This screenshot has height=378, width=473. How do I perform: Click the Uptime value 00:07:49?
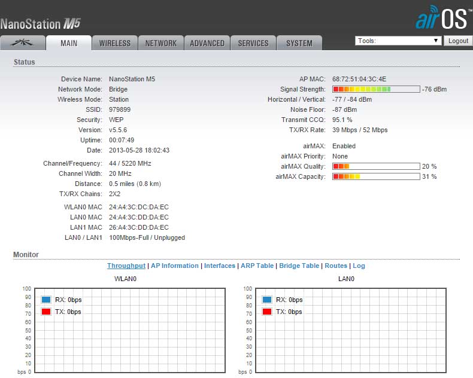coord(122,140)
